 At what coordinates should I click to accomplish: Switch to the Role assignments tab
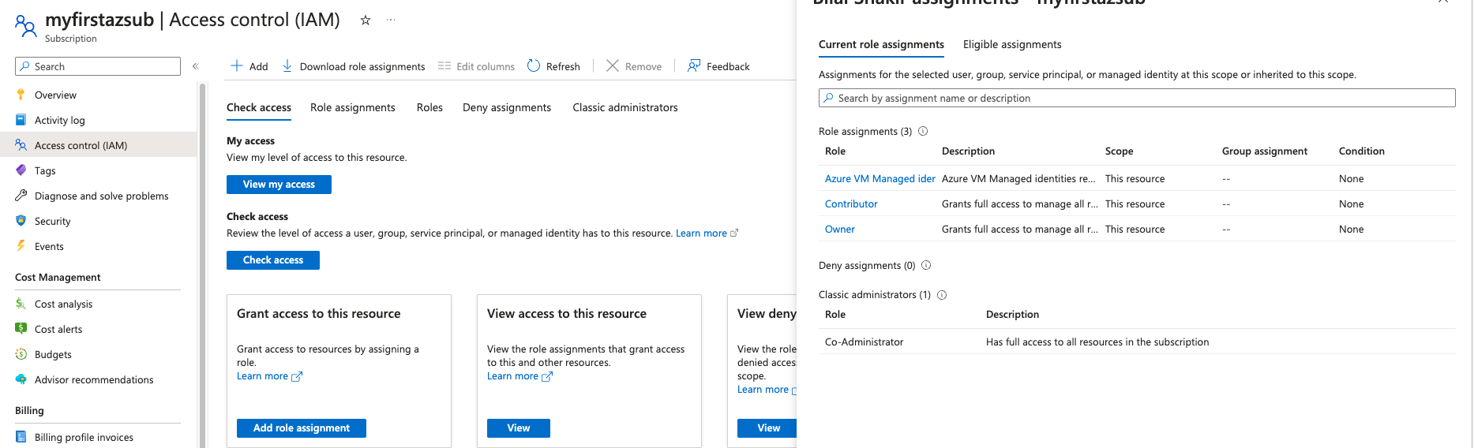click(x=353, y=107)
